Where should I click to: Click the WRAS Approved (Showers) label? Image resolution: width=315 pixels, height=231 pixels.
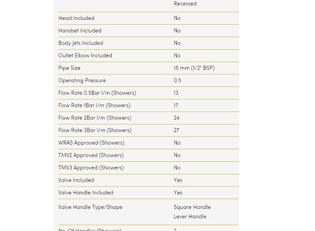pos(91,143)
